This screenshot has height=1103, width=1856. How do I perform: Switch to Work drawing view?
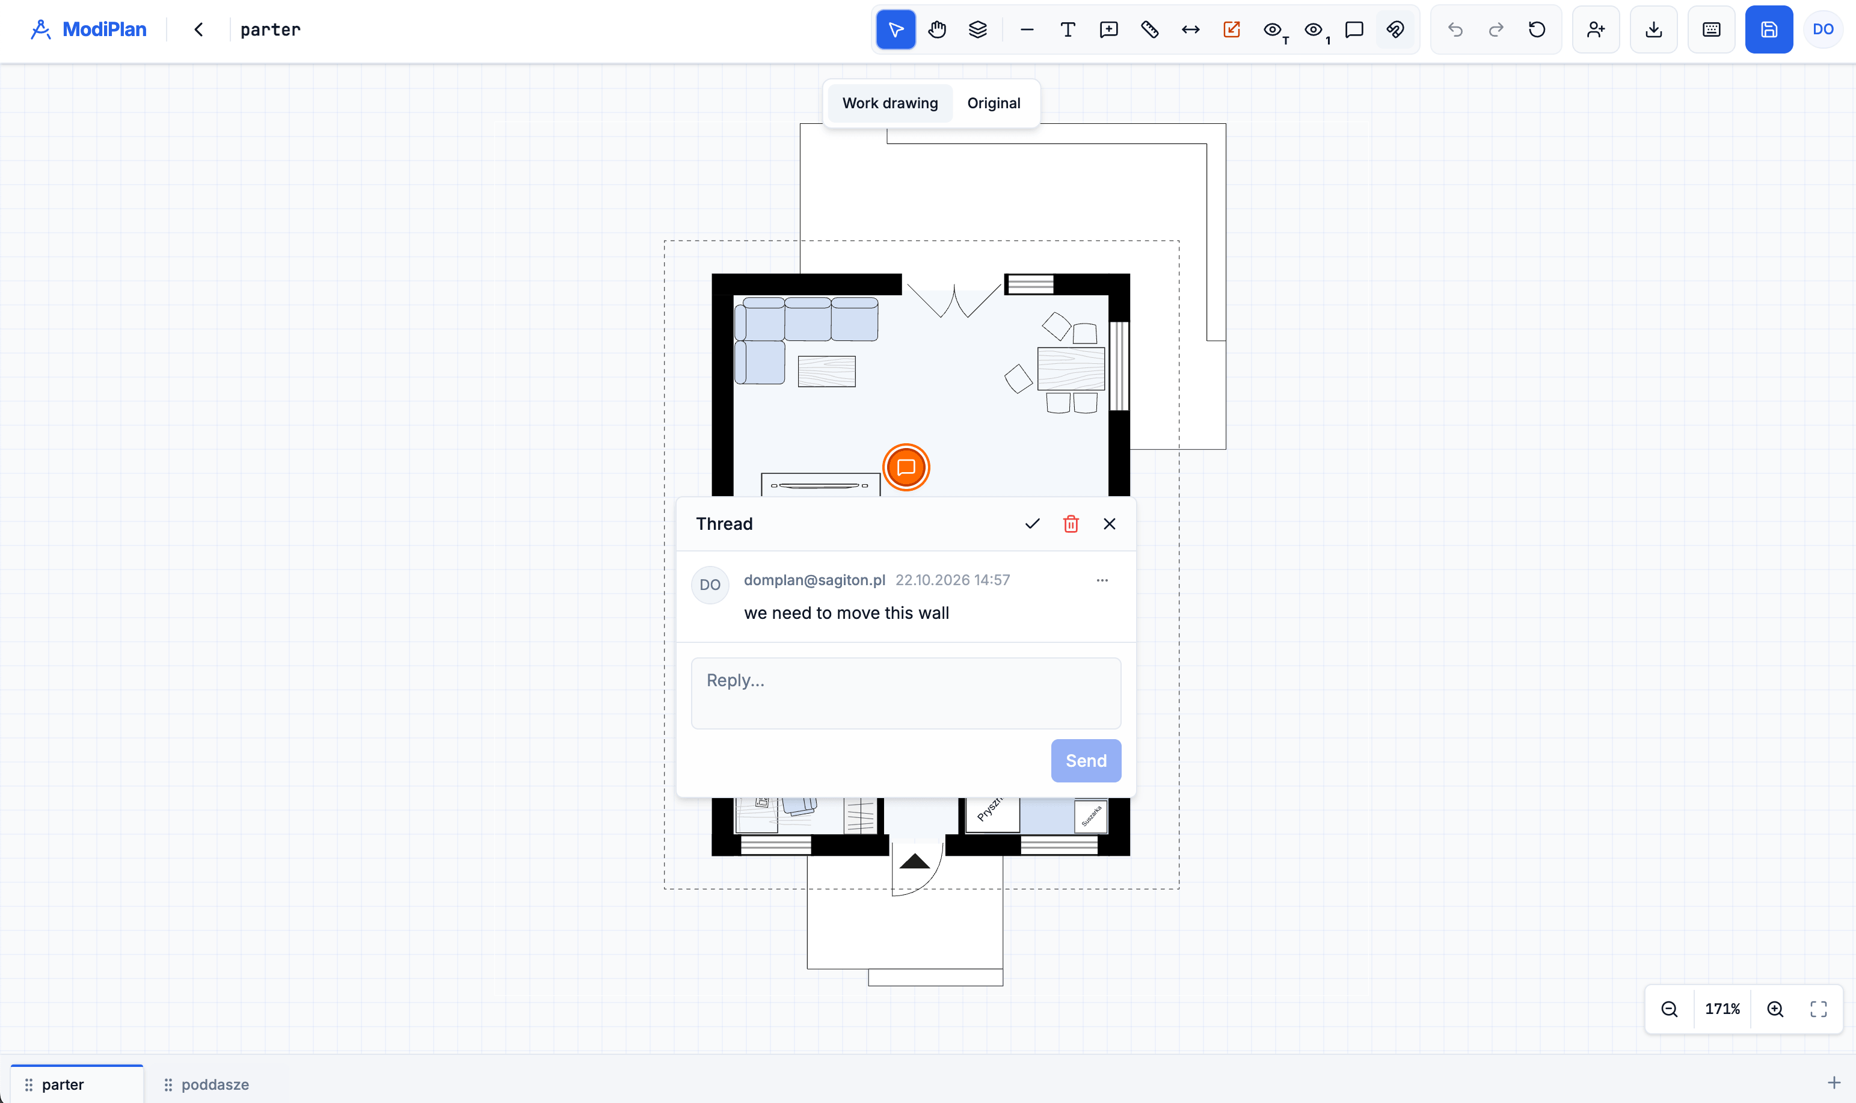click(x=890, y=103)
